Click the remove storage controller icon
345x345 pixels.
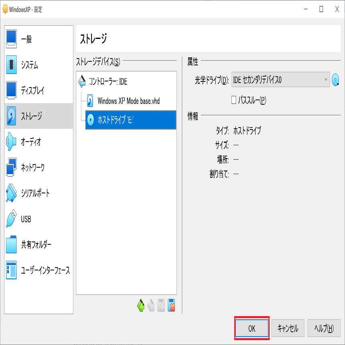click(151, 305)
